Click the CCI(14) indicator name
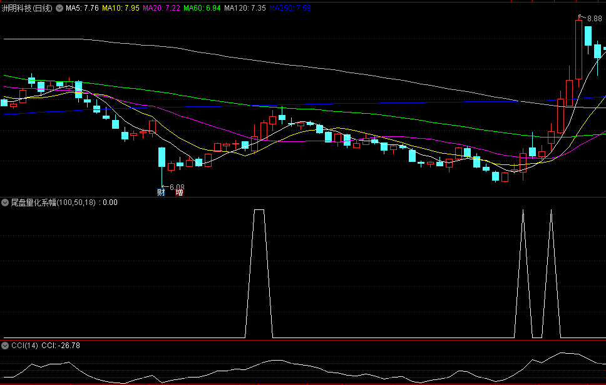 click(x=25, y=346)
